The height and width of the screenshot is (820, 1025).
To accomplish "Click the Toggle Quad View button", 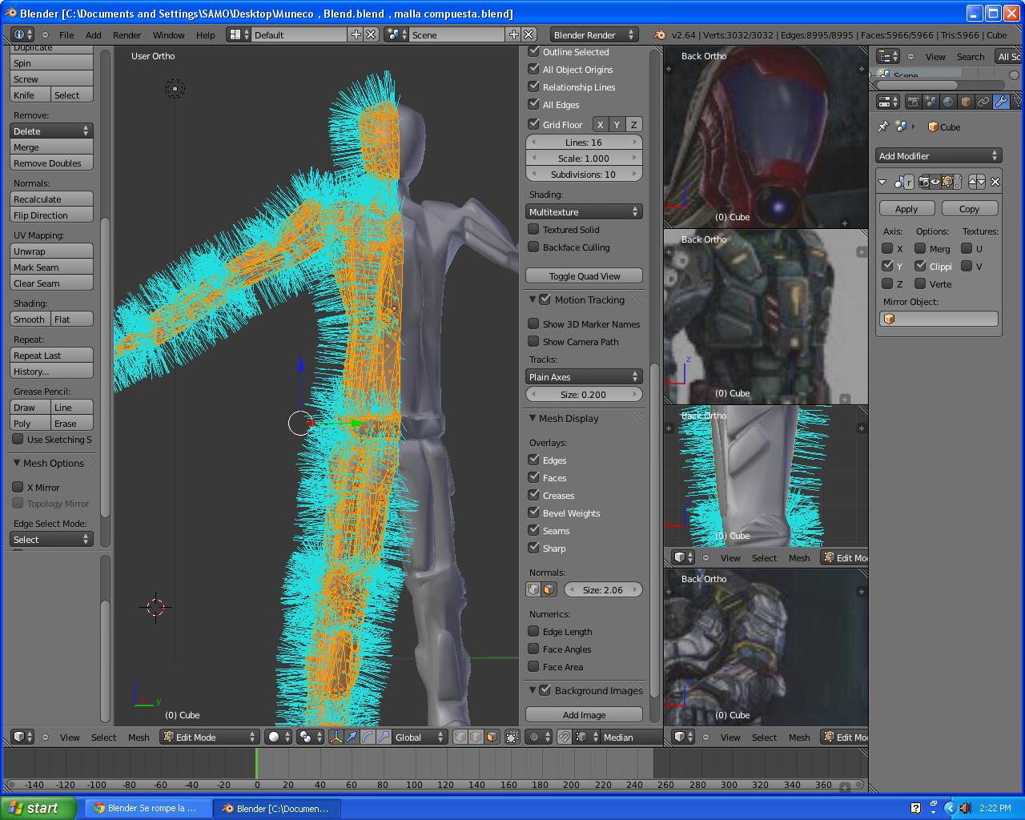I will [x=584, y=276].
